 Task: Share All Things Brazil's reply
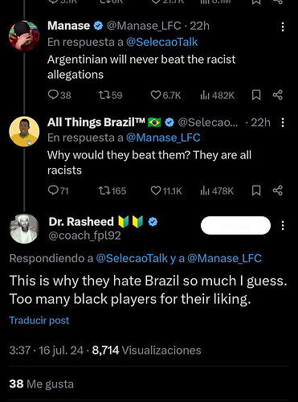(278, 191)
